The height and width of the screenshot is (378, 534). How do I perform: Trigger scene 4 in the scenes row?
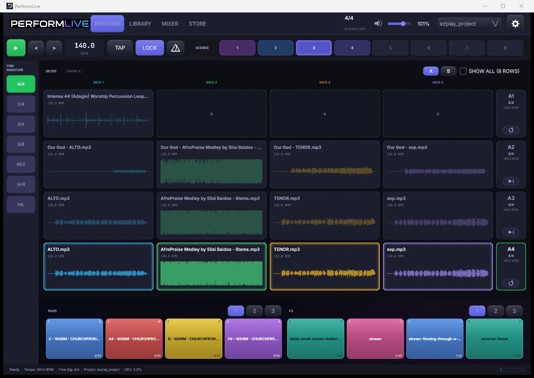(352, 48)
